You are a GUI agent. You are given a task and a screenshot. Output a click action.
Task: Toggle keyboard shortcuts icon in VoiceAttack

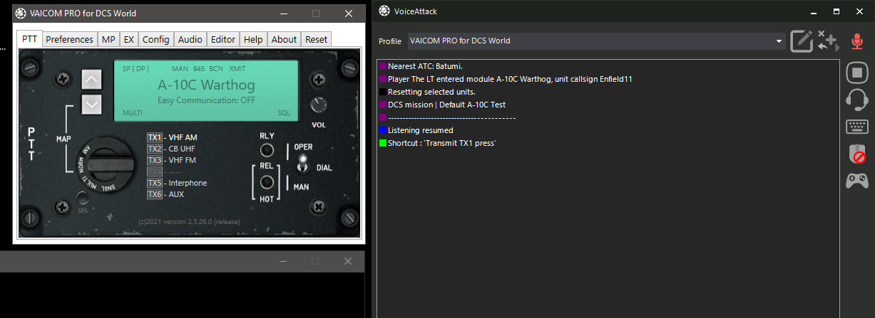pos(856,127)
